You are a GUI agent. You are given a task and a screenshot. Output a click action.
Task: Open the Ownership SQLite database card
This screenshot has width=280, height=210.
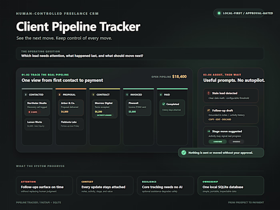tap(231, 186)
